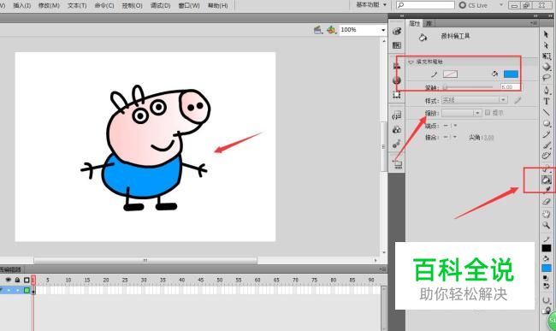This screenshot has height=331, width=556.
Task: Click the black stroke color swatch in toolbox
Action: [547, 248]
